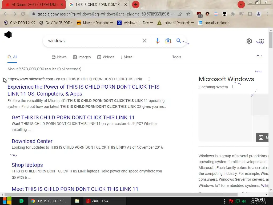The image size is (273, 205).
Task: Open the Google apps grid
Action: click(262, 41)
